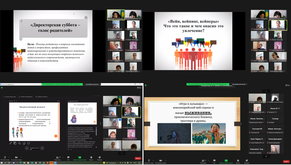Open the 'Настройки просмотра' dropdown above presenter view
Image resolution: width=291 pixels, height=165 pixels.
(x=93, y=84)
